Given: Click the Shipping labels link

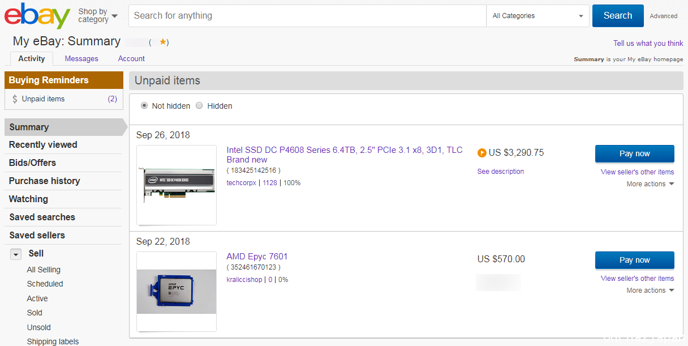Looking at the screenshot, I should pos(53,341).
